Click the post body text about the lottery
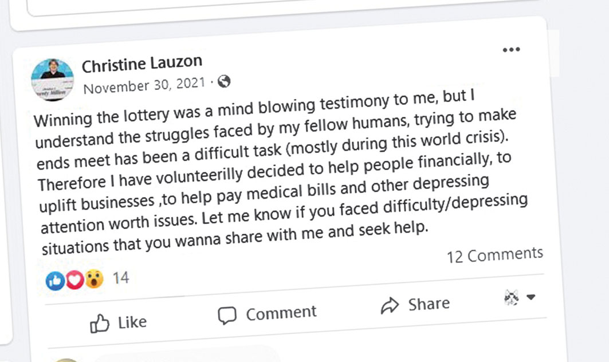This screenshot has width=609, height=362. pyautogui.click(x=275, y=166)
